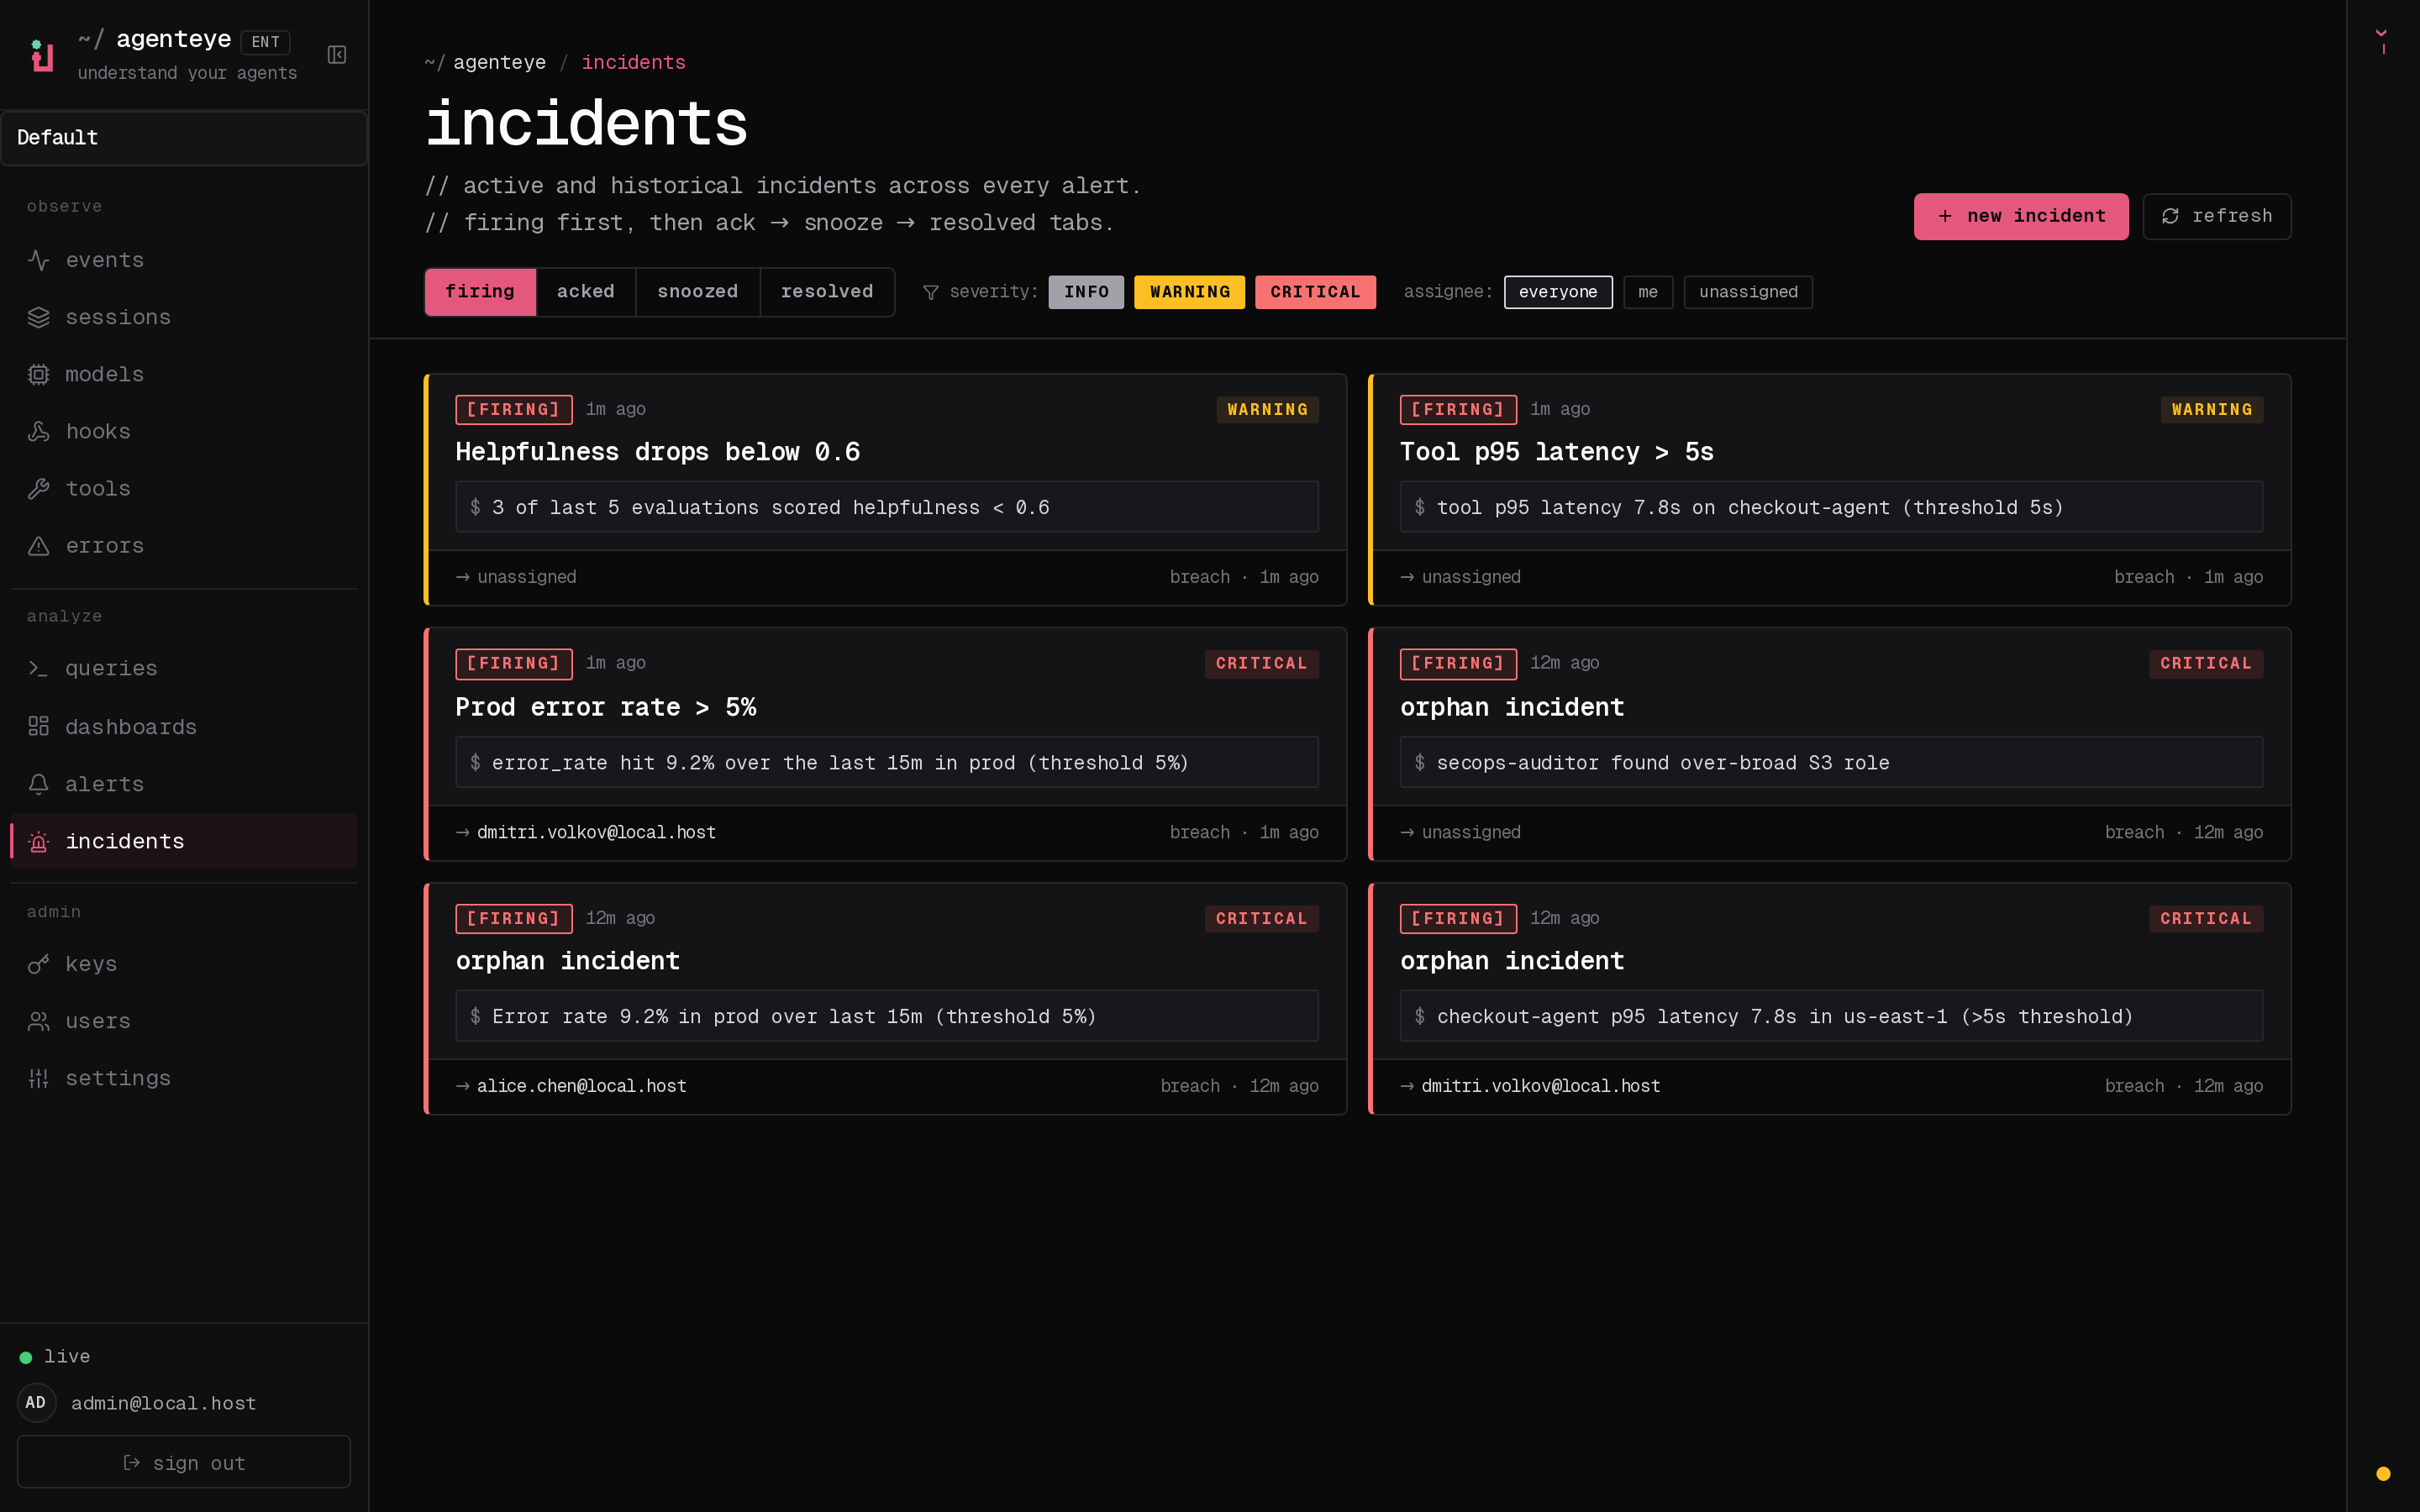This screenshot has height=1512, width=2420.
Task: Go to agenteye breadcrumb root
Action: (499, 63)
